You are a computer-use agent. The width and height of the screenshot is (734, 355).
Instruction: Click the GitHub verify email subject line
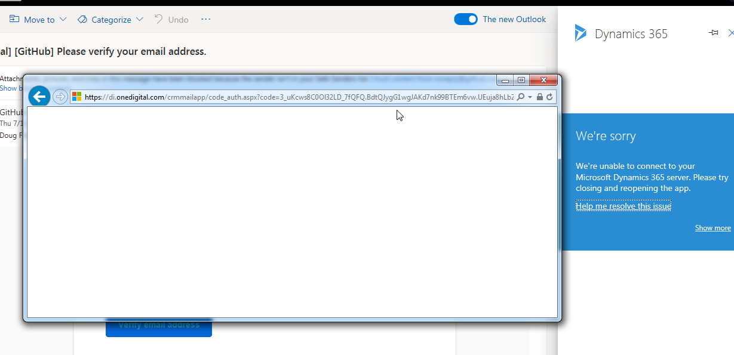click(x=103, y=51)
